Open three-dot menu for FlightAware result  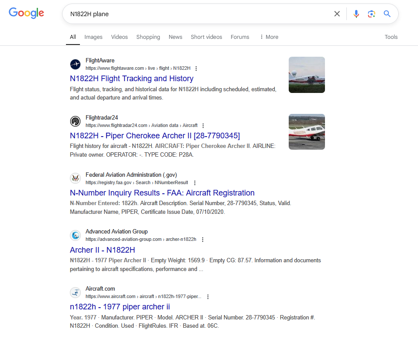coord(196,69)
